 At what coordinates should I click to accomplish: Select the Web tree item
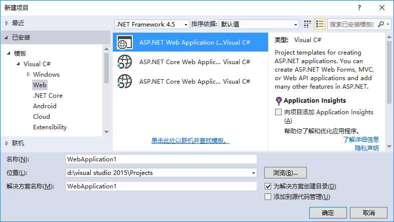(40, 85)
